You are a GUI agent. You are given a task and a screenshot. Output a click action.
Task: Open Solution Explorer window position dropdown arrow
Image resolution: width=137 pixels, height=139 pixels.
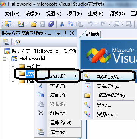[58, 34]
